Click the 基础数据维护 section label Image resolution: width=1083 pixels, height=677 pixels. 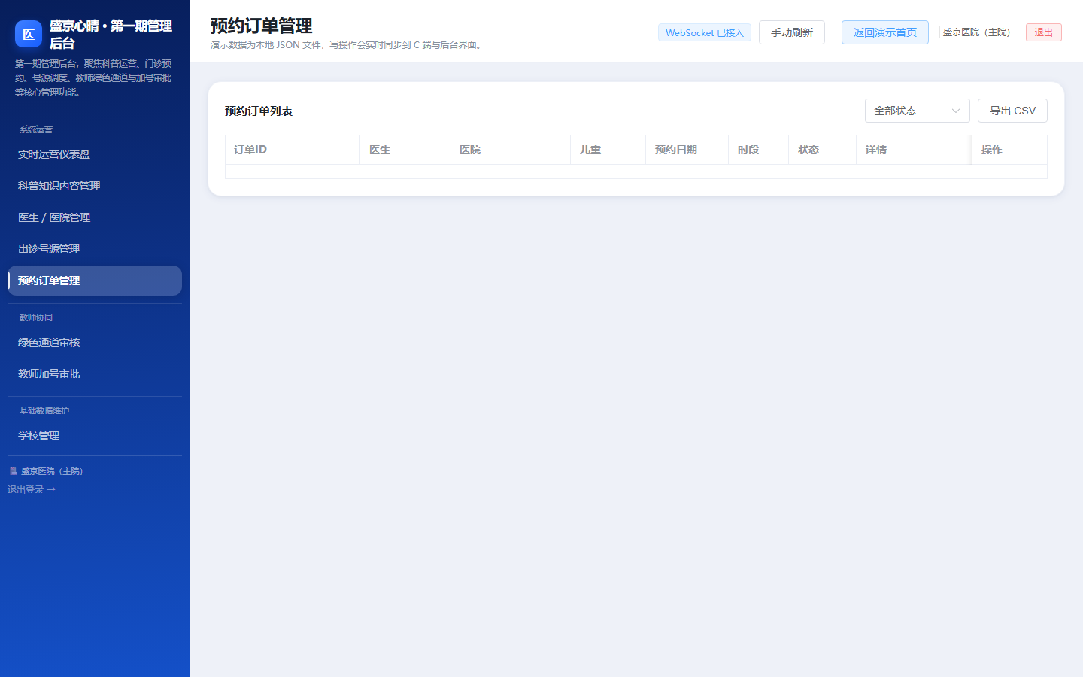click(x=44, y=411)
